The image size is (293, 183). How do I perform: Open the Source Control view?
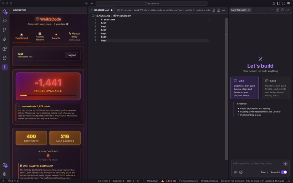click(x=5, y=30)
